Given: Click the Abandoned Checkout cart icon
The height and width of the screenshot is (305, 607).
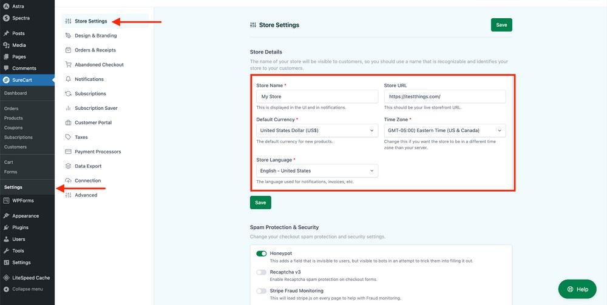Looking at the screenshot, I should pyautogui.click(x=68, y=64).
